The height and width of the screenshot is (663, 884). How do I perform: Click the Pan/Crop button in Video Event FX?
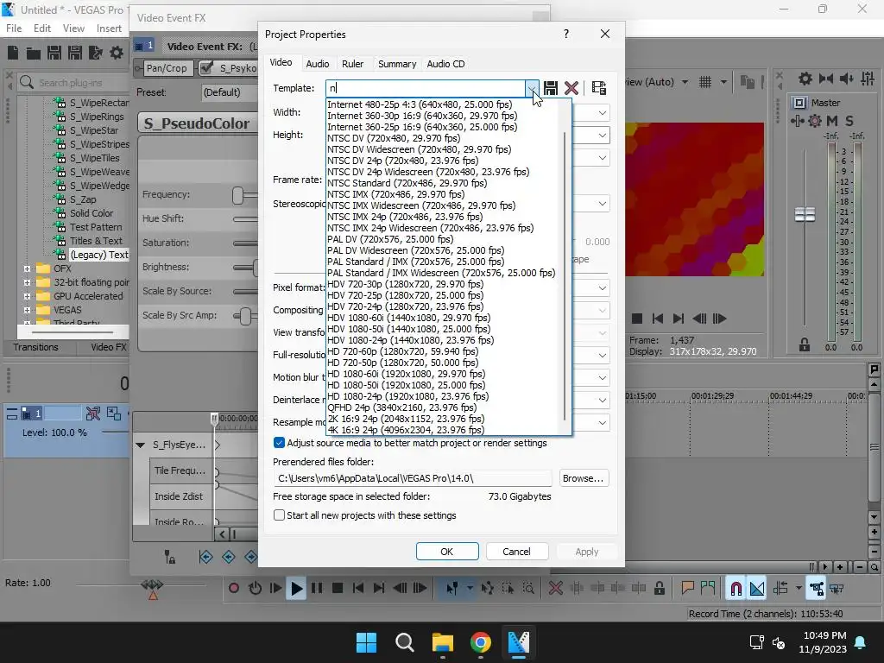click(167, 68)
